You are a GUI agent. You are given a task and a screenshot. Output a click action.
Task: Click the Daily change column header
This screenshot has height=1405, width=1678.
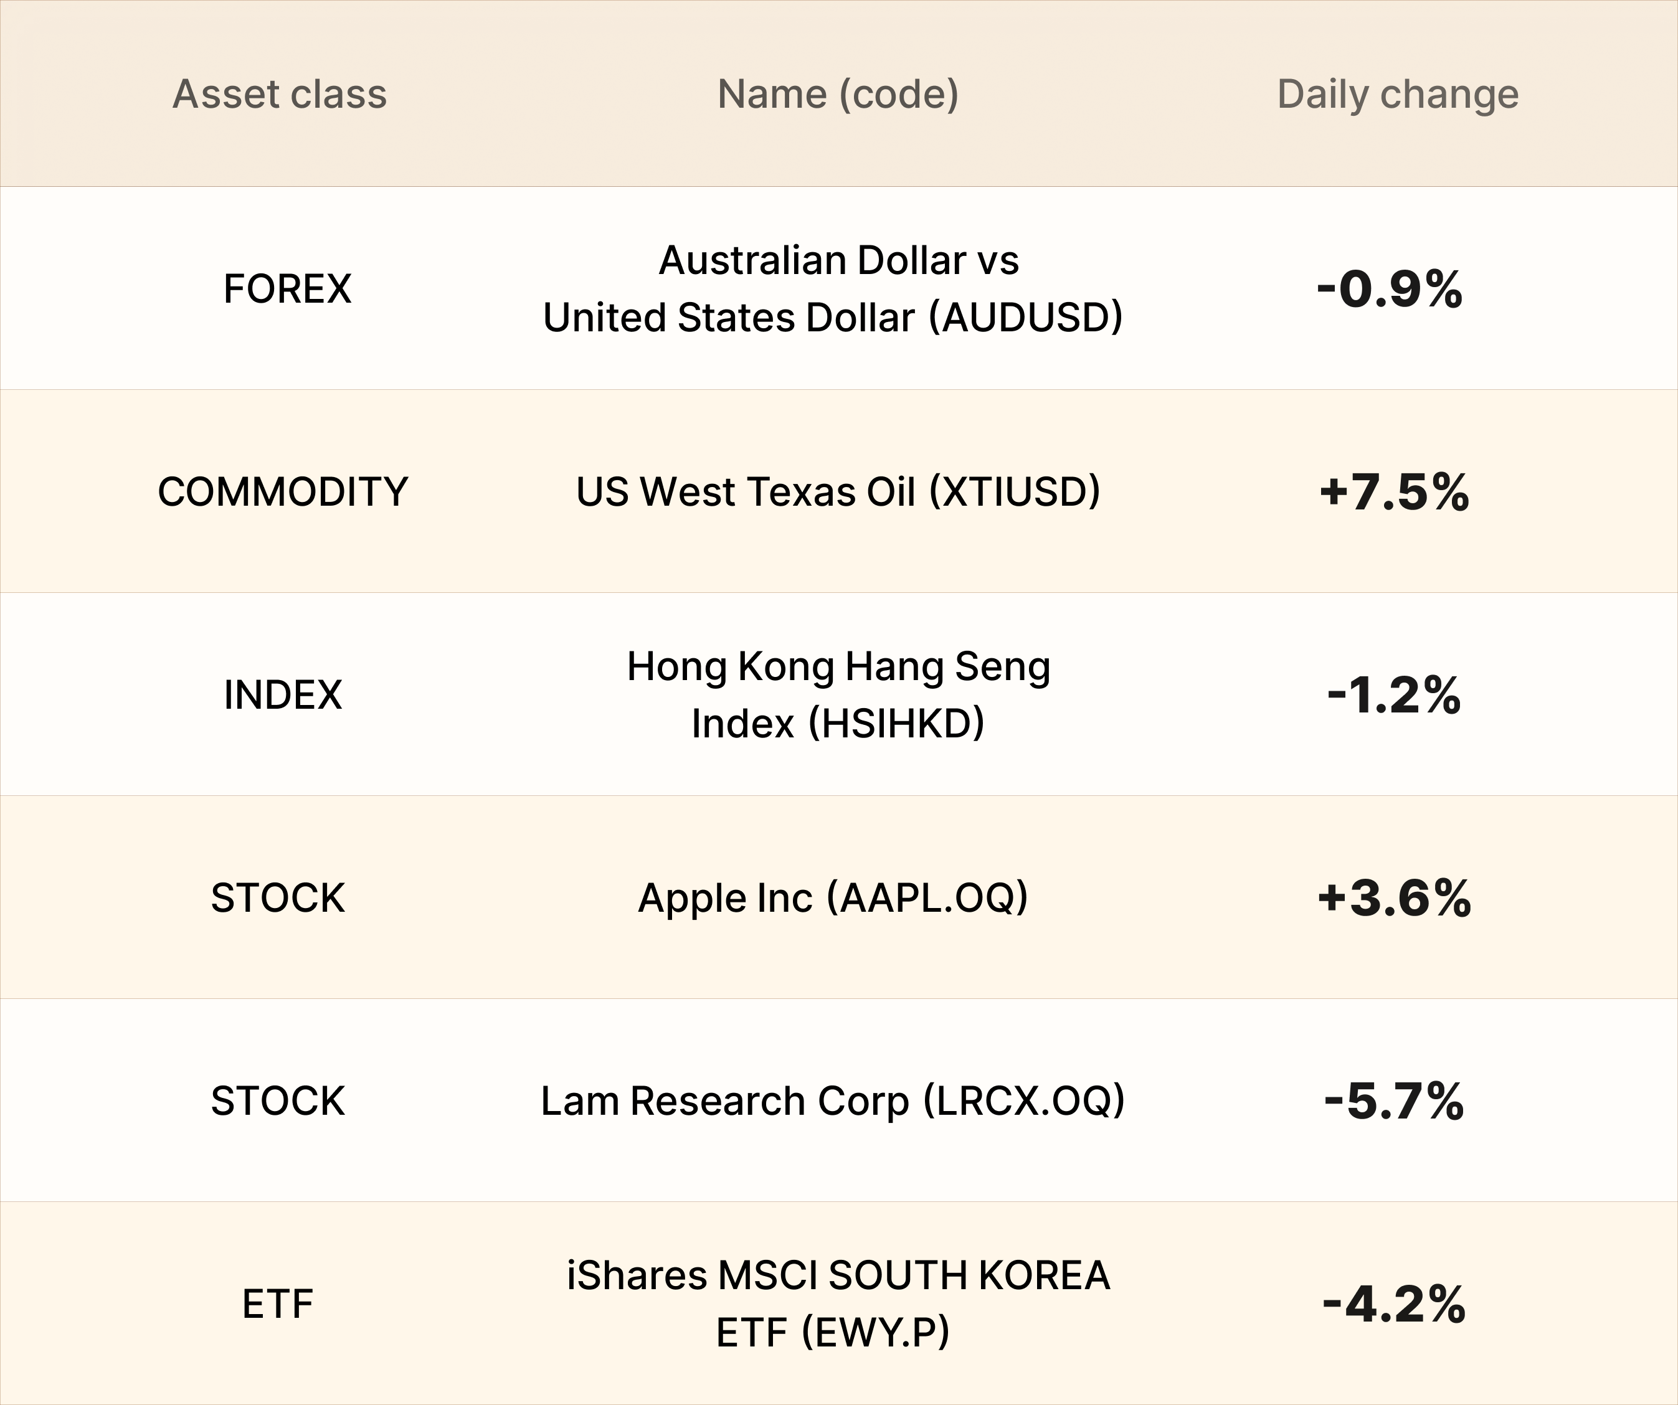click(1398, 94)
